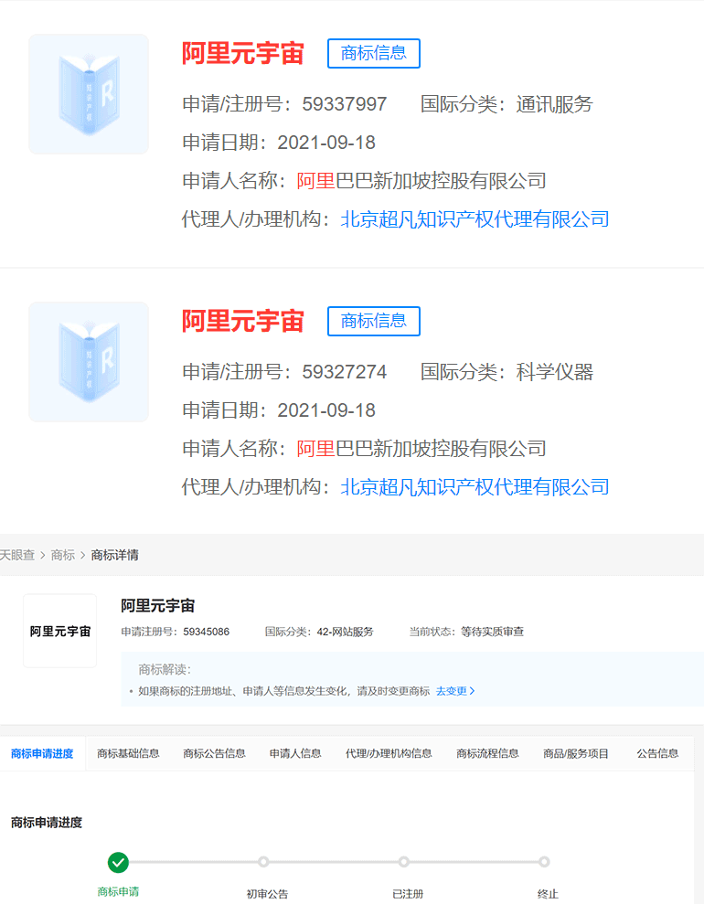
Task: Open 阿里元宇宙 title in 通讯服务 listing
Action: tap(242, 53)
